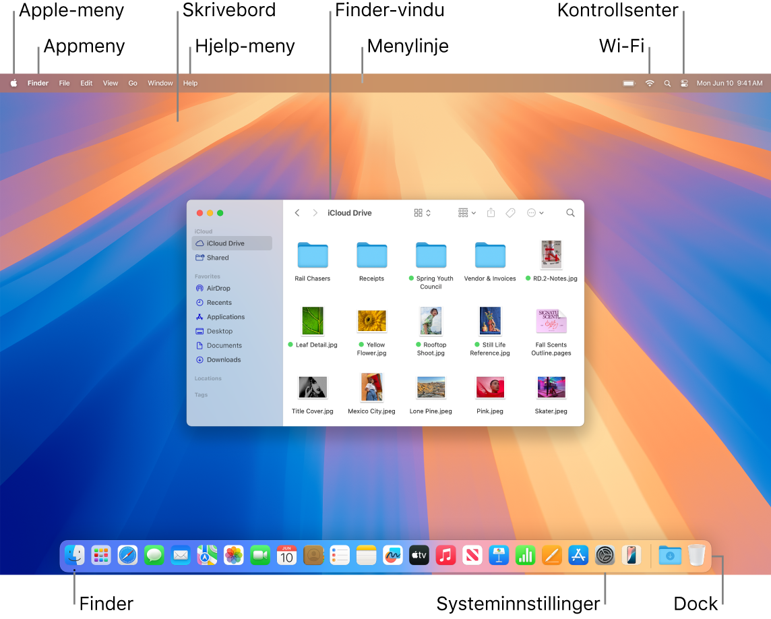This screenshot has height=619, width=771.
Task: Open Notes app in the Dock
Action: tap(367, 556)
